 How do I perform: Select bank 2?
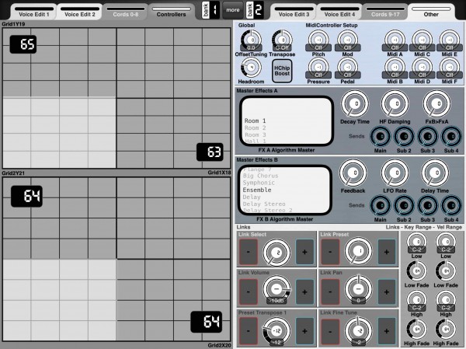click(255, 10)
